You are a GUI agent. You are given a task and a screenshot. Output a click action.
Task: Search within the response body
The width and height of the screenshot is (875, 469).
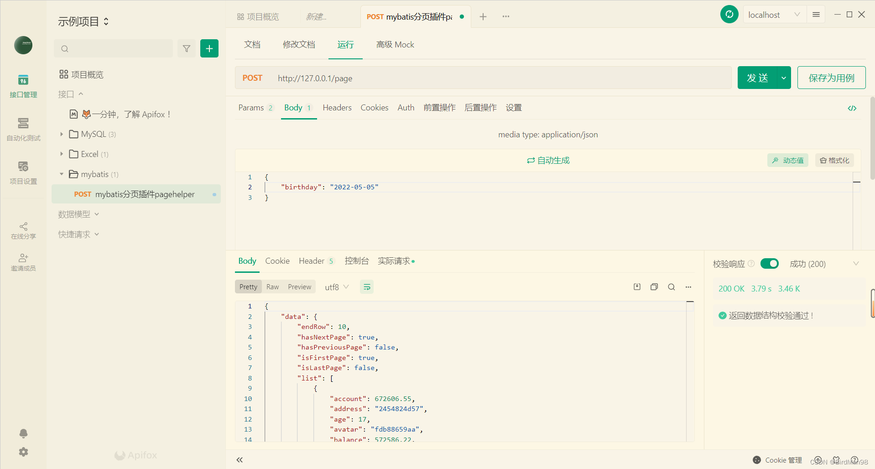pos(672,287)
